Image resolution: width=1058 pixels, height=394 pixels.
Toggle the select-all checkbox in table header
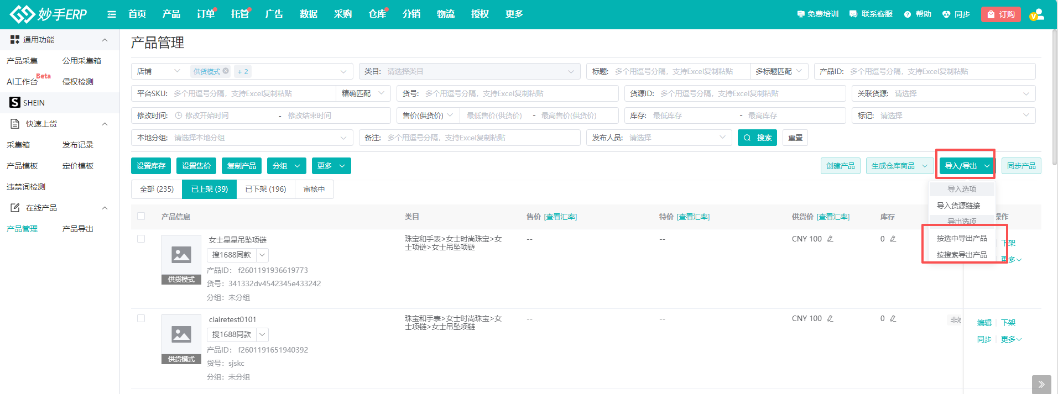[x=141, y=217]
